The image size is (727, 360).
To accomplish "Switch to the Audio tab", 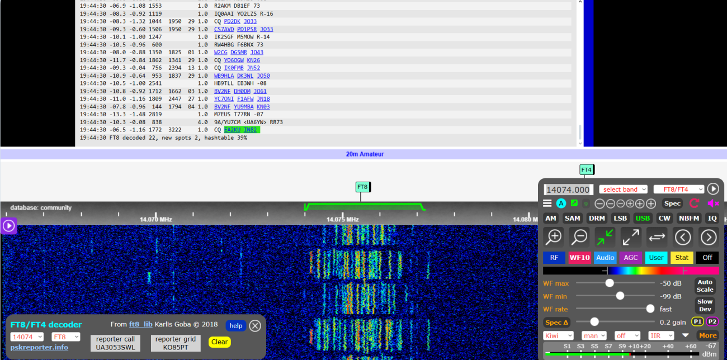I will click(605, 257).
